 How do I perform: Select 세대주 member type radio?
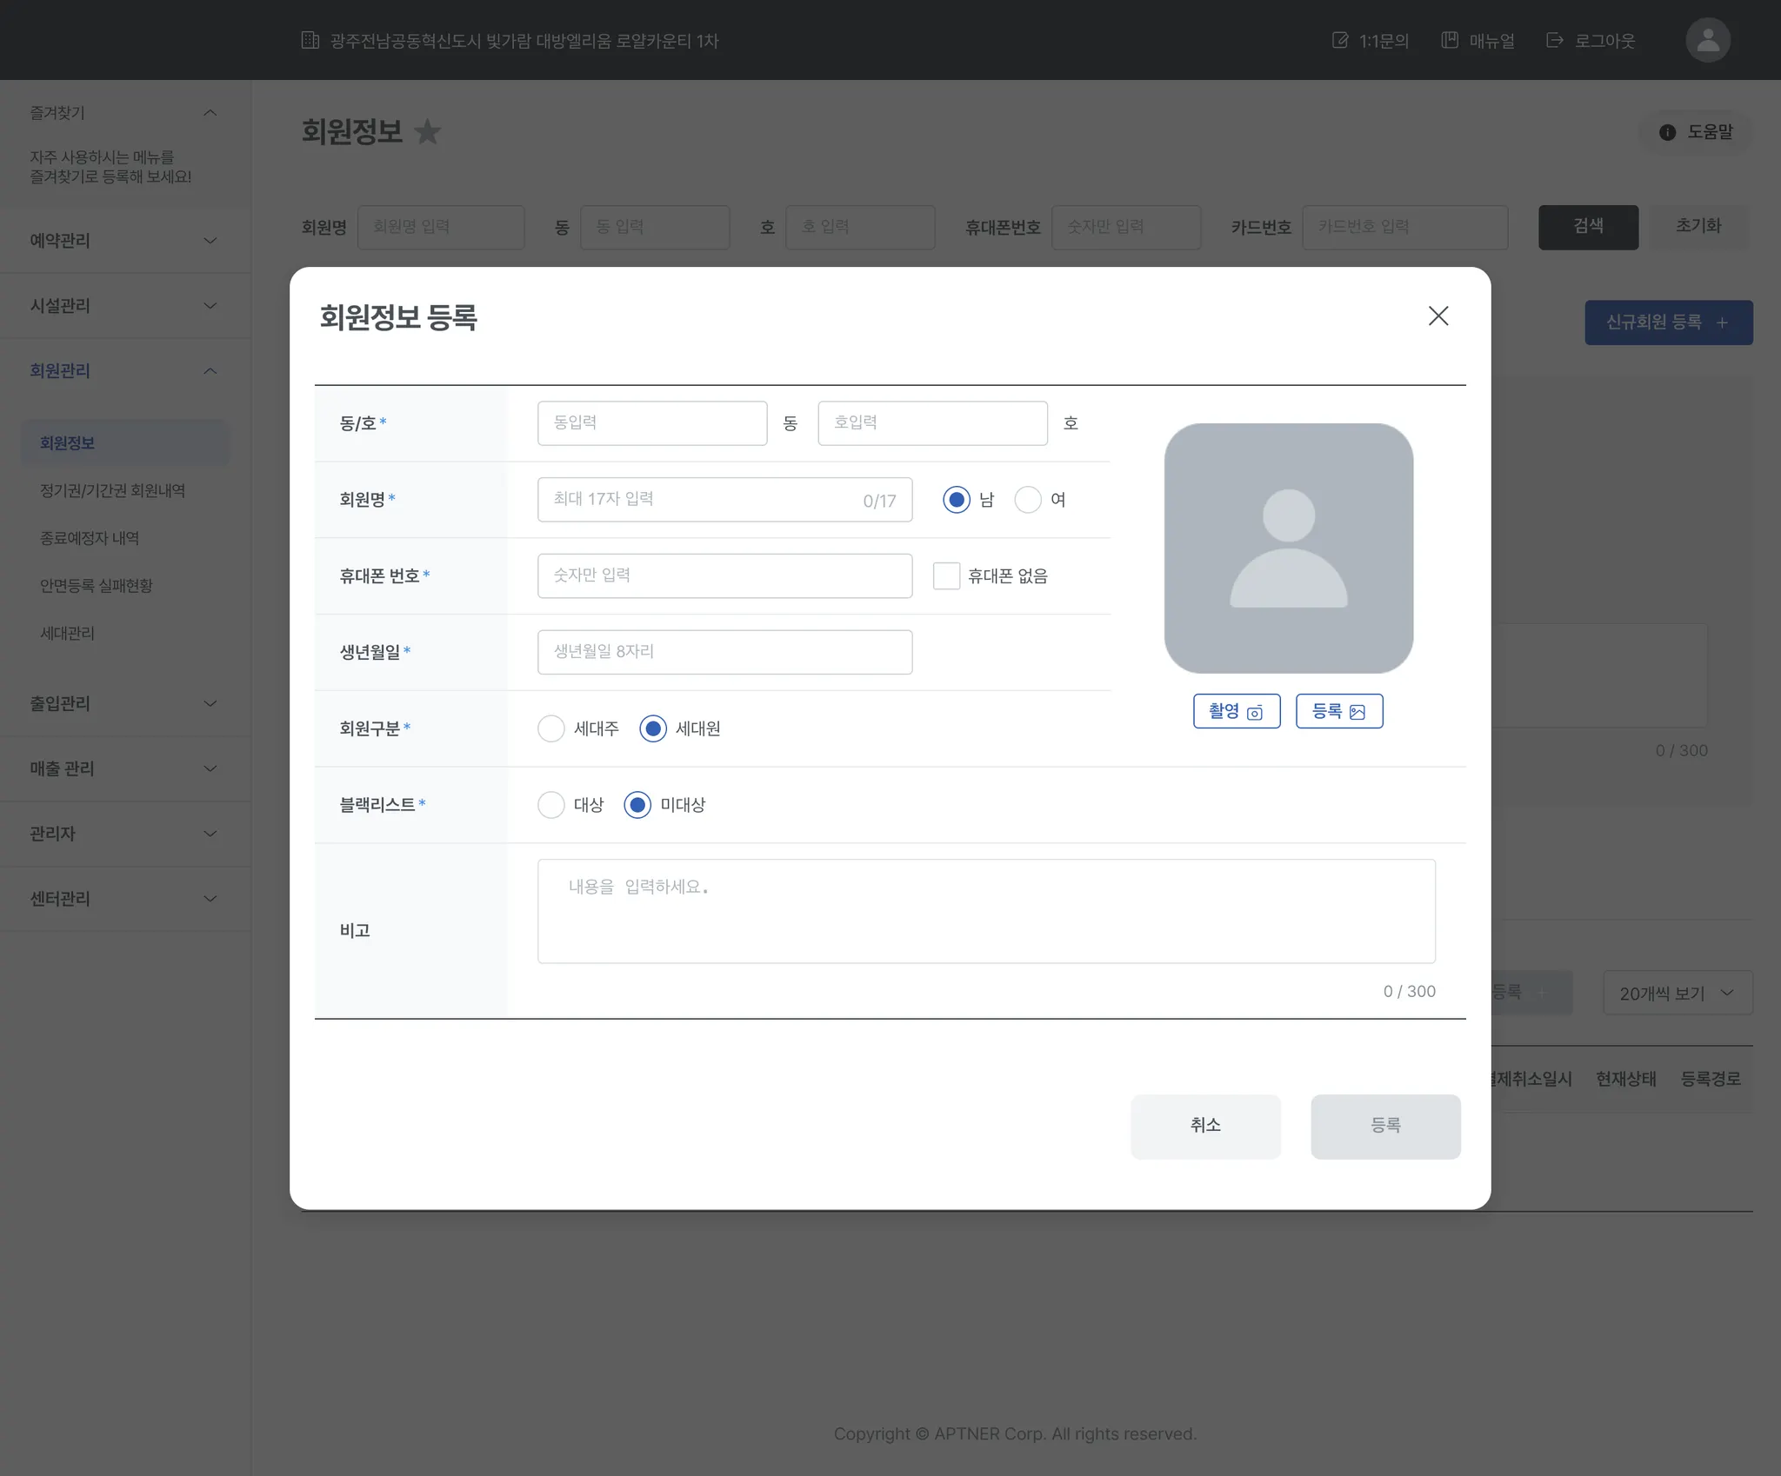pos(550,728)
